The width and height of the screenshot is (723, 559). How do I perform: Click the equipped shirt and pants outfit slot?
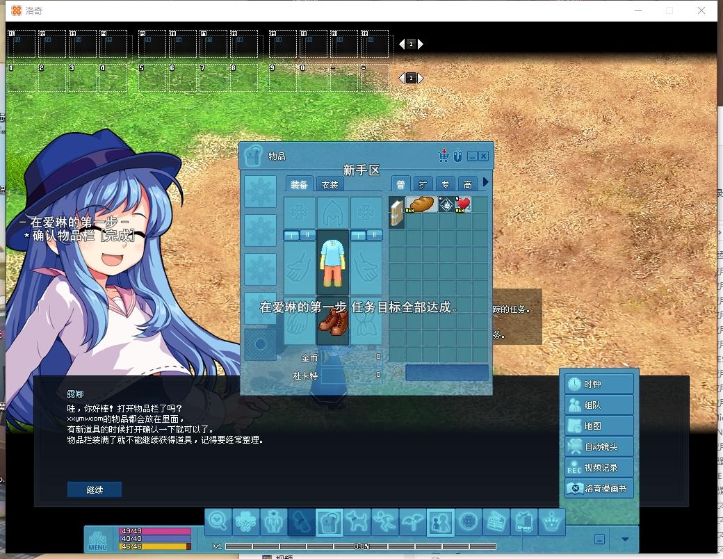click(x=332, y=262)
